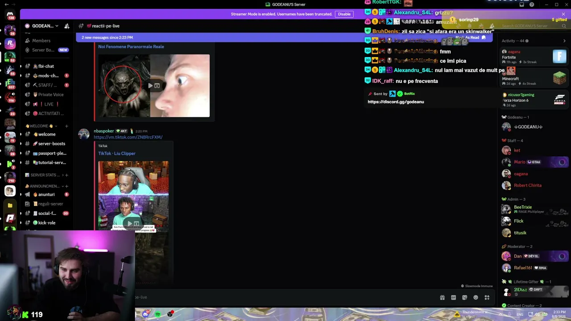Open the emoji picker icon

click(x=476, y=297)
